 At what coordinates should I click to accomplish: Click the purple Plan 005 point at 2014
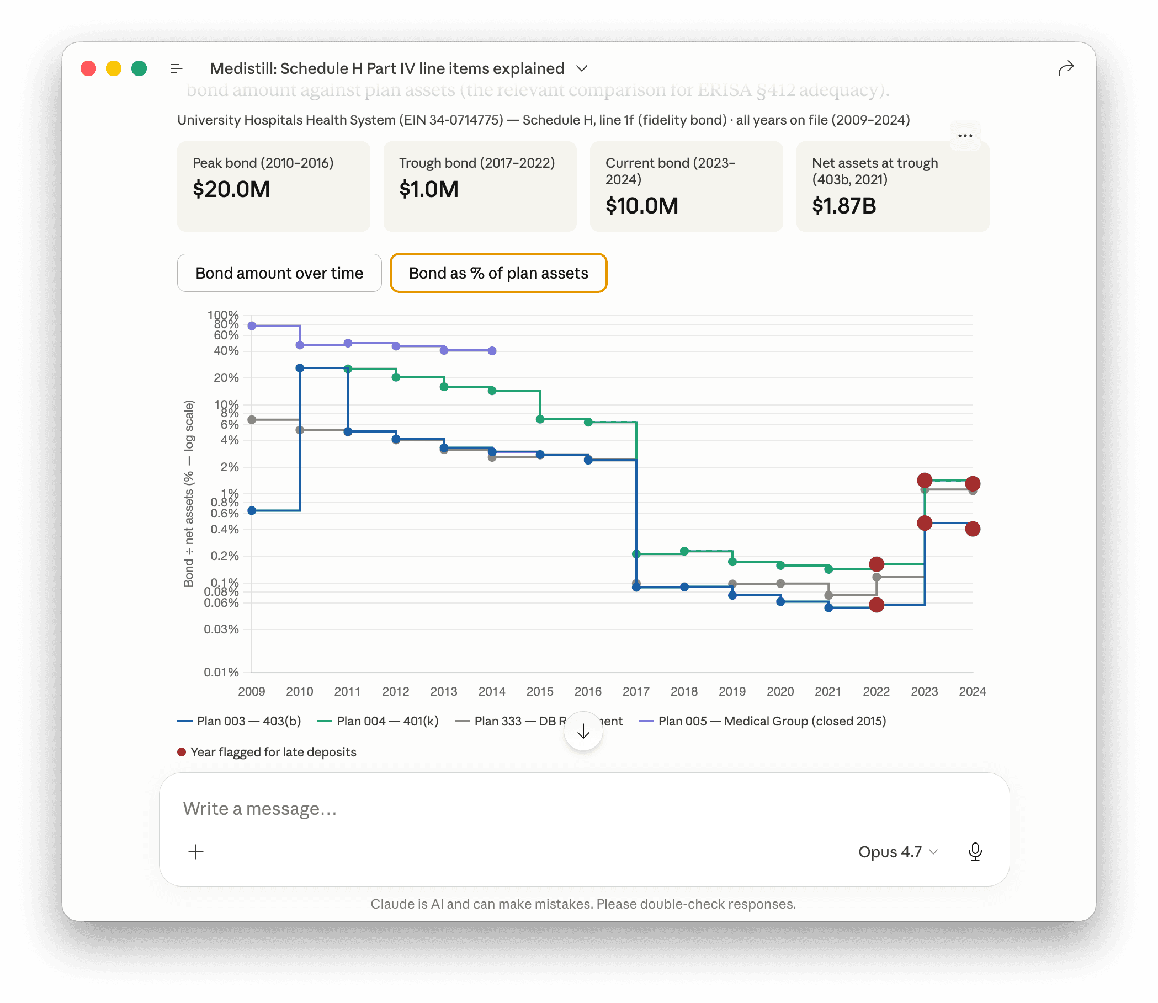pos(492,351)
